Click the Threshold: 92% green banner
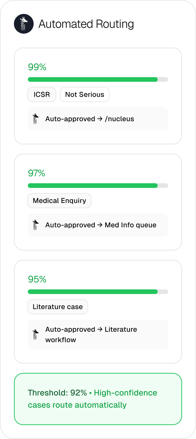The width and height of the screenshot is (196, 439). [x=98, y=399]
